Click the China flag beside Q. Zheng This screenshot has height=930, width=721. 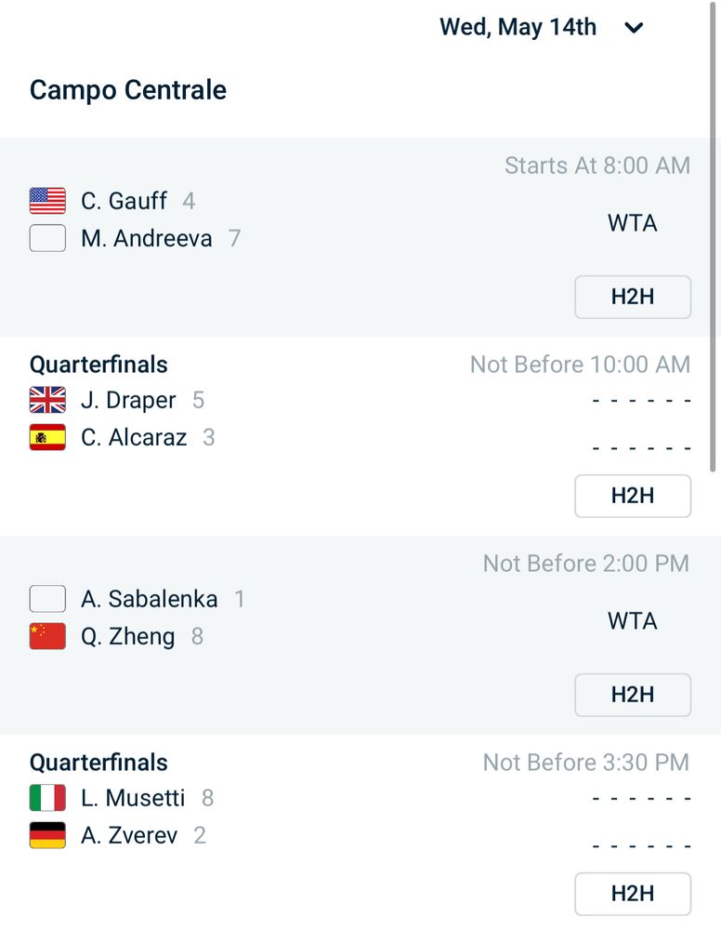(47, 636)
